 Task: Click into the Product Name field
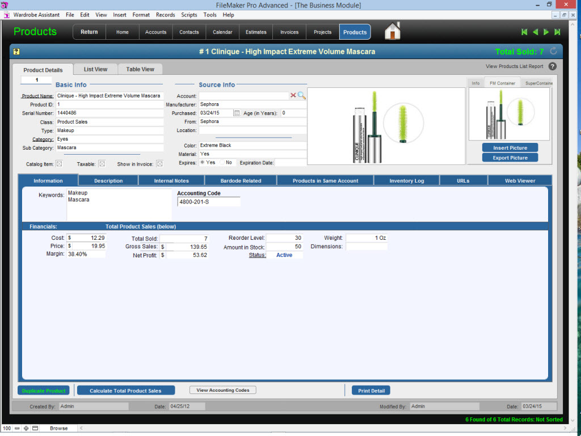(110, 96)
